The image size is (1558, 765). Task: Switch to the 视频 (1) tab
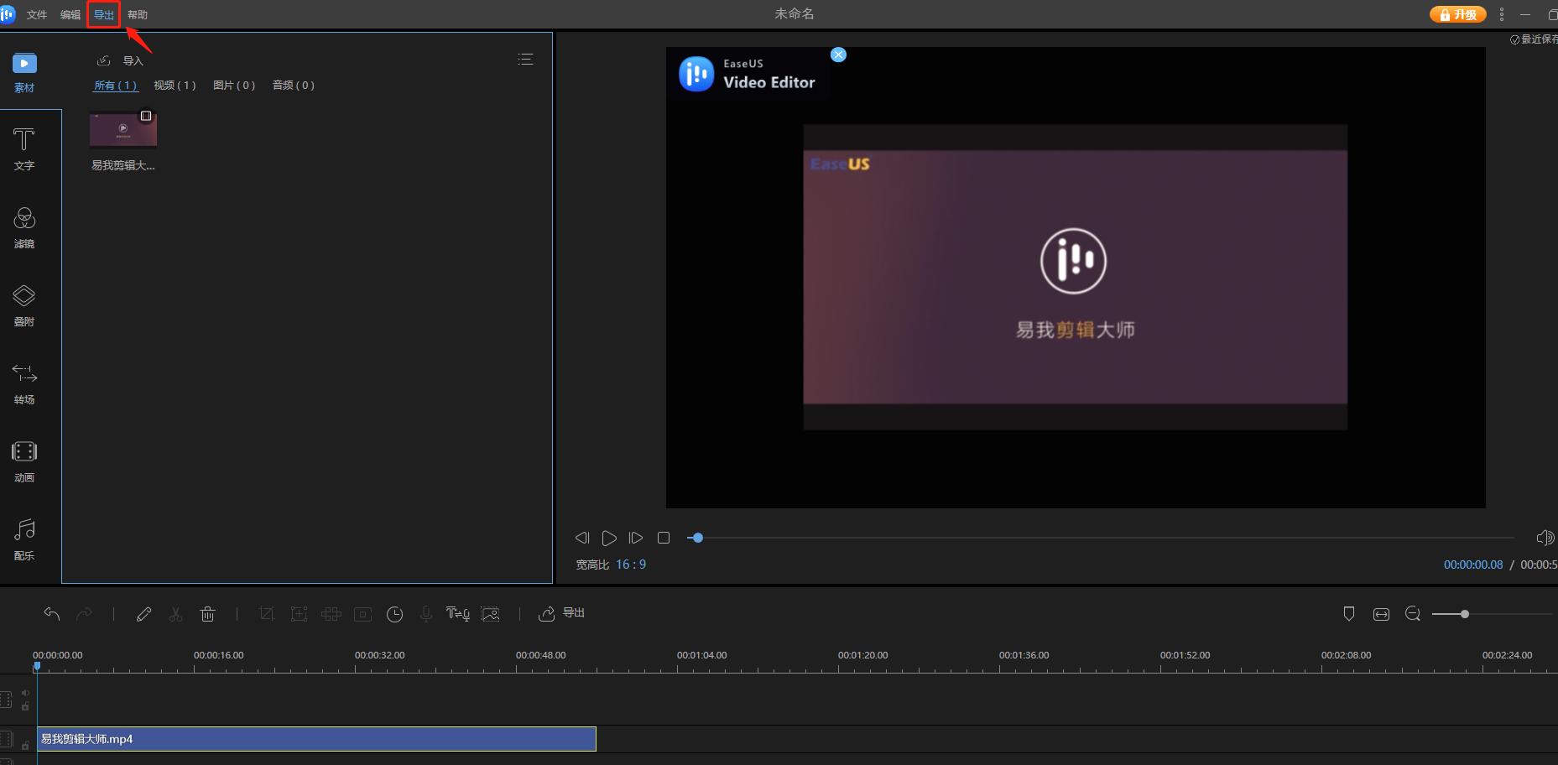(x=175, y=86)
